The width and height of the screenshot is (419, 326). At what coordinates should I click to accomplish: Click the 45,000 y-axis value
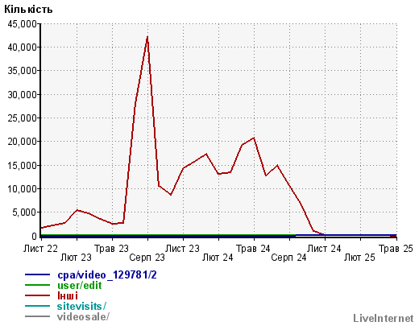(x=22, y=24)
